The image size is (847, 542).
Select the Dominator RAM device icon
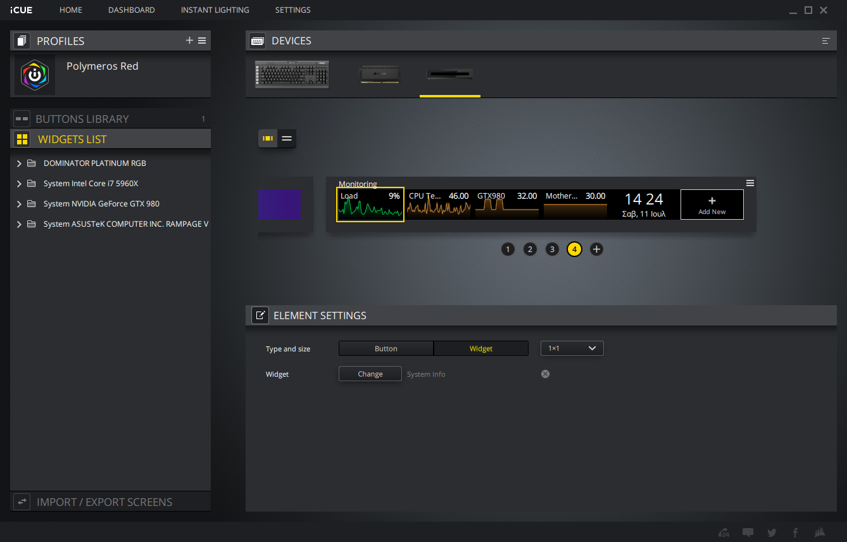(379, 74)
